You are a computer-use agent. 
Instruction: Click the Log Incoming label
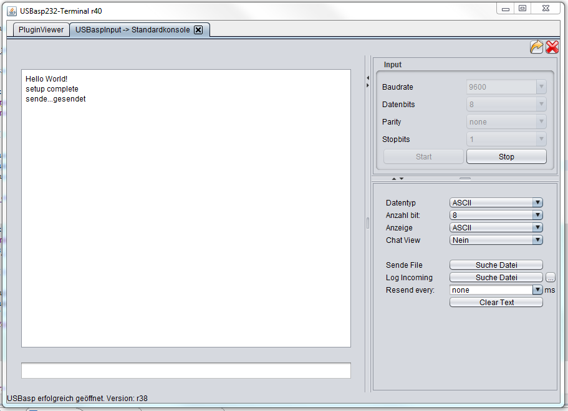409,278
